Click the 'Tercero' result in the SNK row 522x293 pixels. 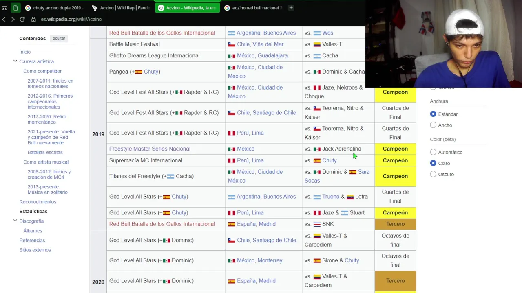395,224
